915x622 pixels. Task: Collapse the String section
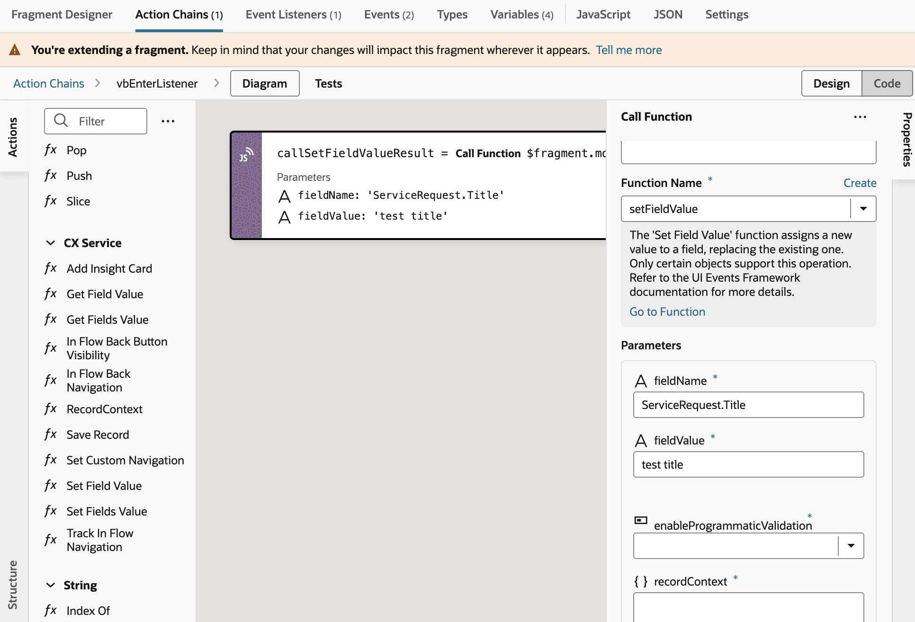point(51,585)
